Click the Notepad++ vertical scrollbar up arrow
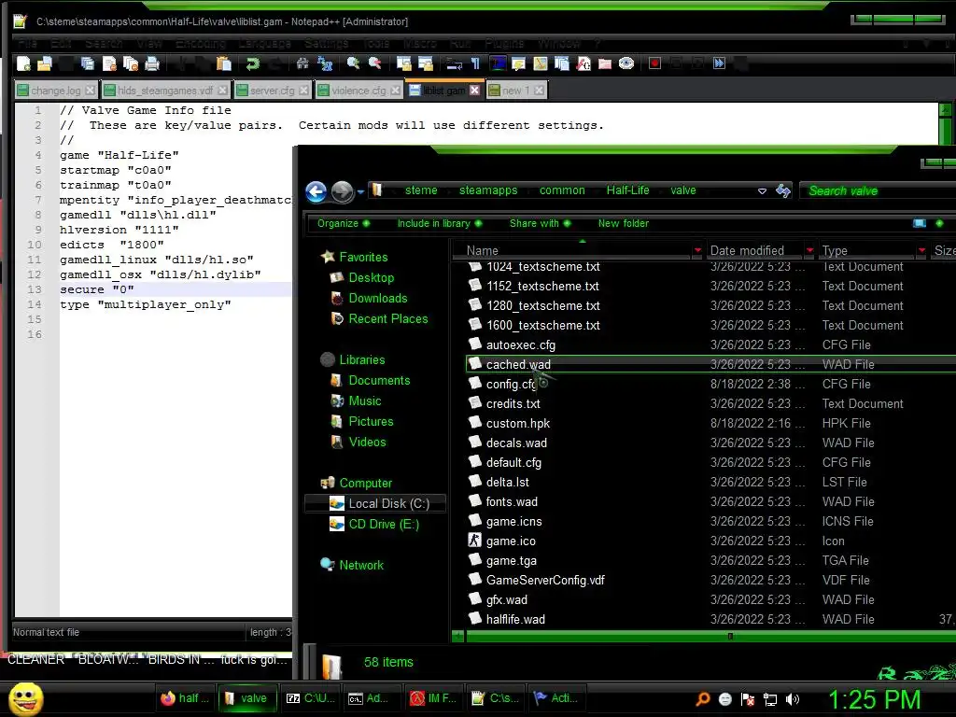 [946, 111]
